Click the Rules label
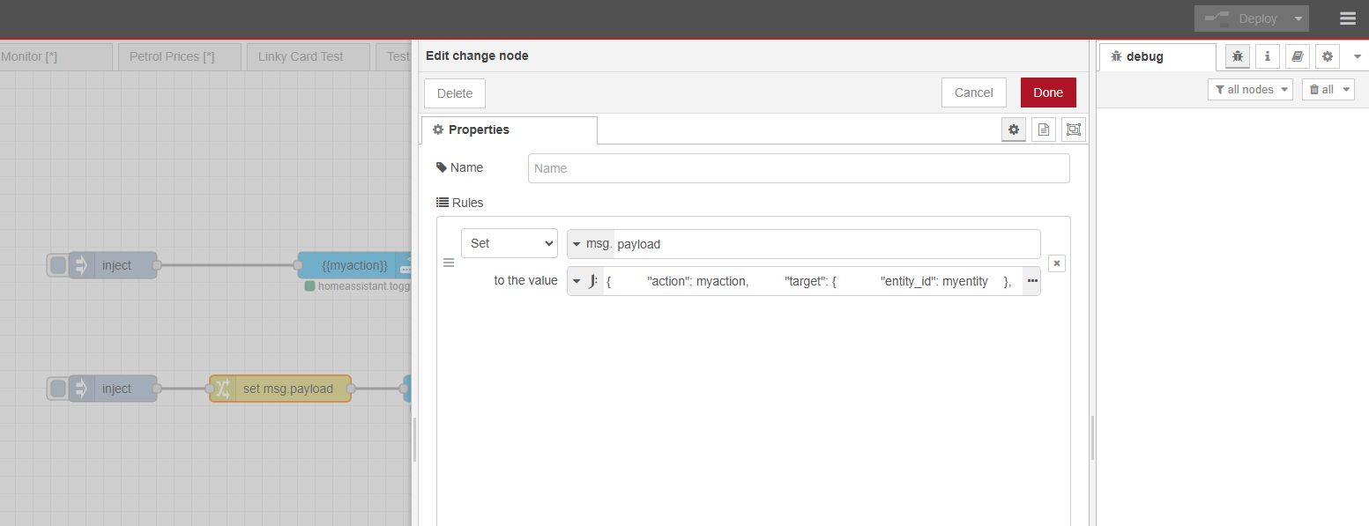 pos(460,203)
